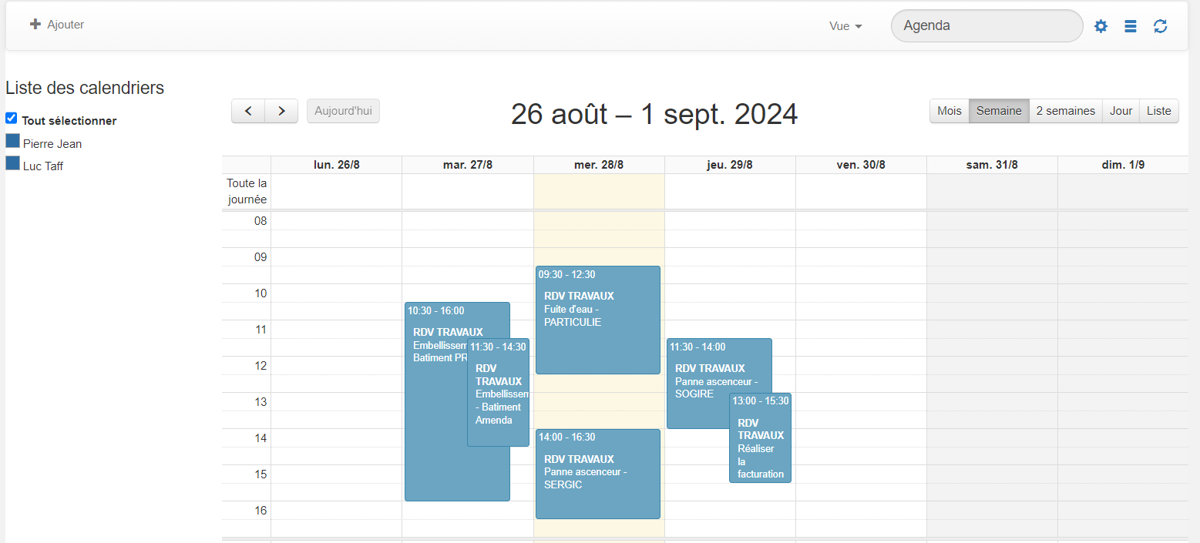Open the 14:00 - 16:30 Panne ascenceur SERGIC event

pos(598,474)
